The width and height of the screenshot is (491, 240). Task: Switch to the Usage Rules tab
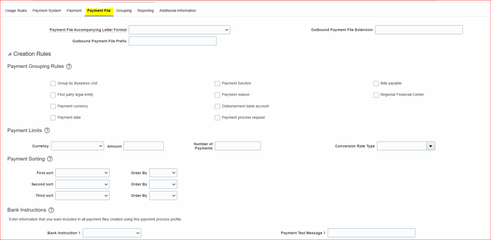tap(16, 11)
